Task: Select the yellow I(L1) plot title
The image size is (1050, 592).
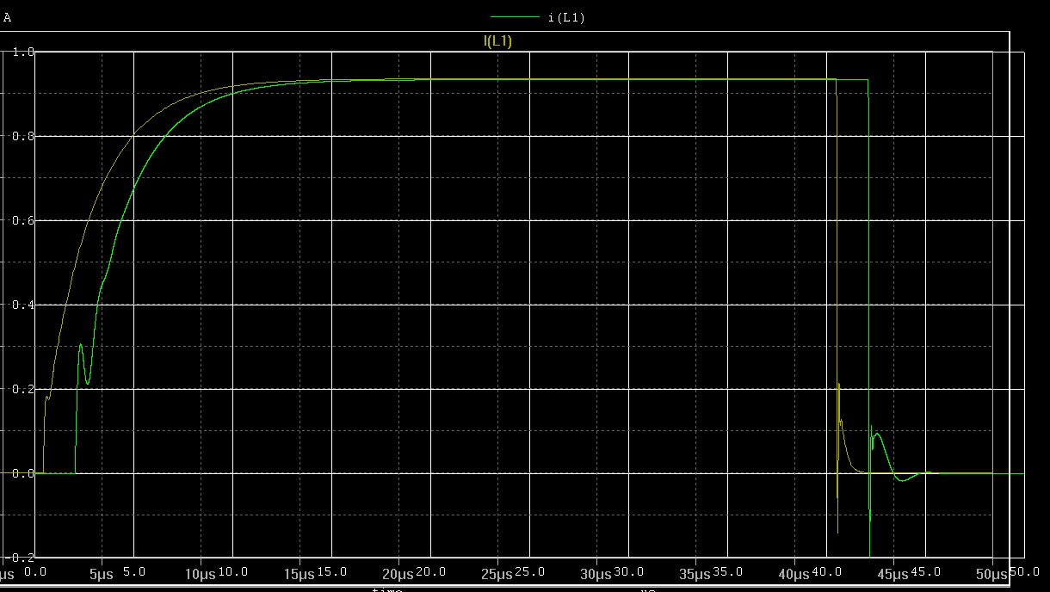Action: (497, 40)
